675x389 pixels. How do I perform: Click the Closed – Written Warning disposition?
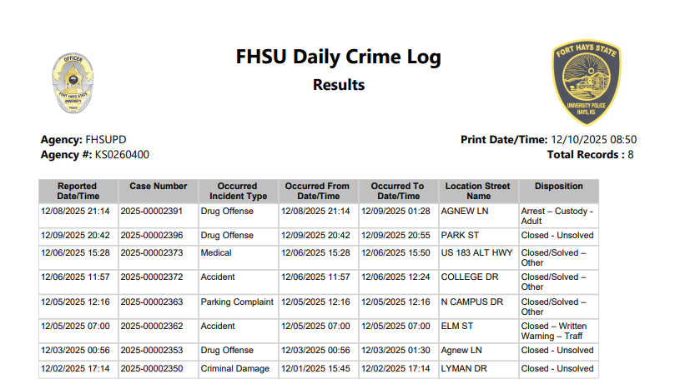(553, 332)
